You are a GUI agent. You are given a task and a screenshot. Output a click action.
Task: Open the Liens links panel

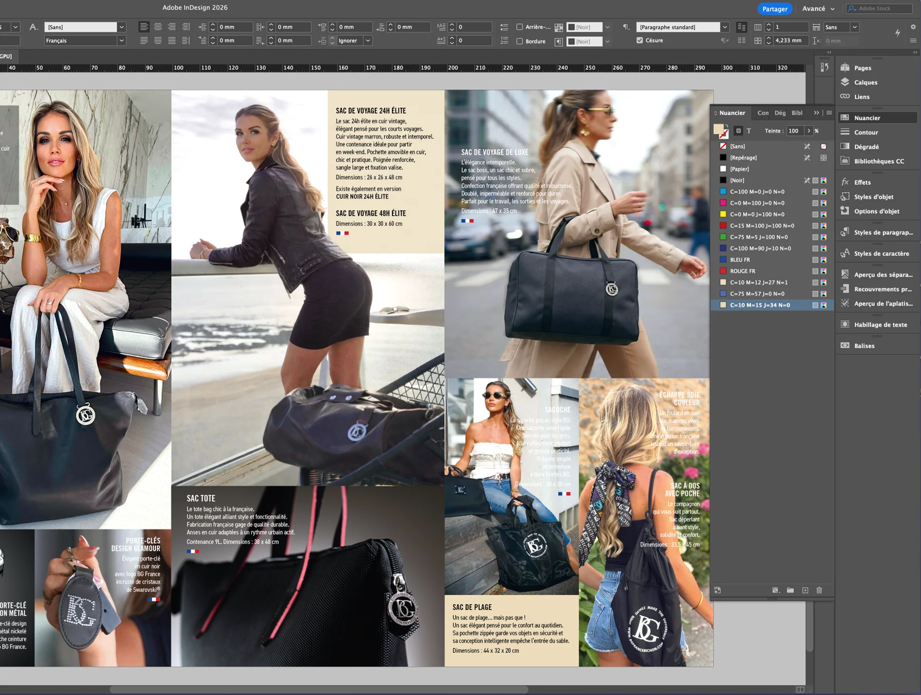pos(862,97)
